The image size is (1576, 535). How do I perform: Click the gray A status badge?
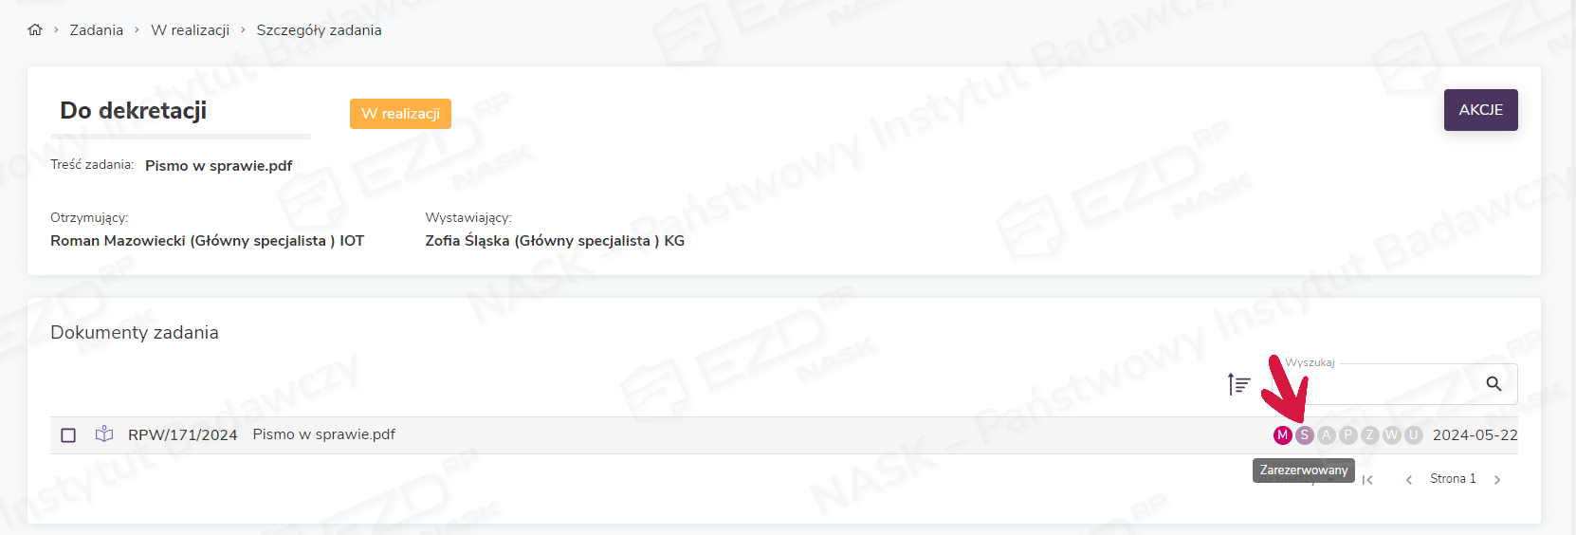coord(1326,435)
